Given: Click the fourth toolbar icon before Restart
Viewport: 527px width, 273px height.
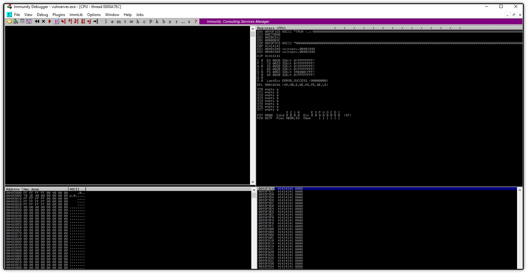Looking at the screenshot, I should pos(29,21).
